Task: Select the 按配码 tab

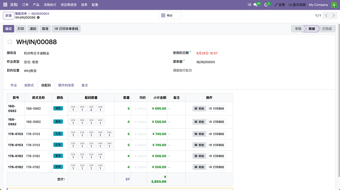Action: click(46, 85)
